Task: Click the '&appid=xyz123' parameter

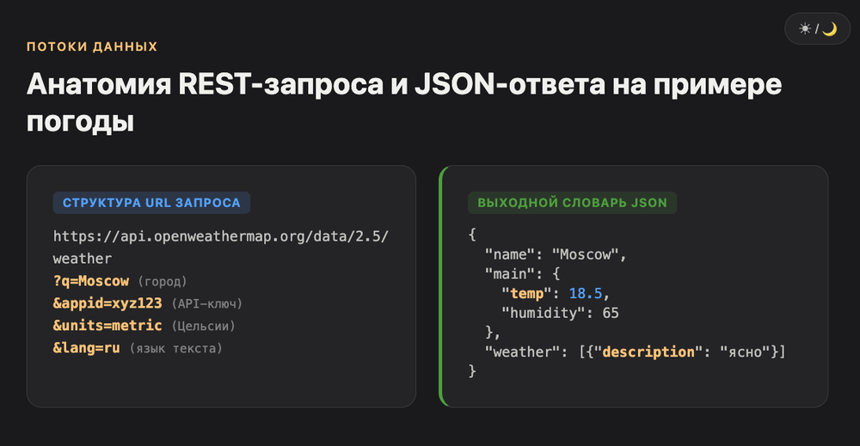Action: point(107,303)
